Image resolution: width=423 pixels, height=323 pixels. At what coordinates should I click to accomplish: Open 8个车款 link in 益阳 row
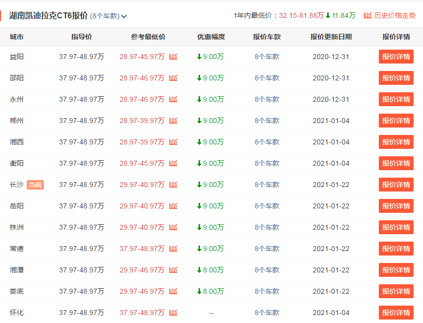click(267, 57)
